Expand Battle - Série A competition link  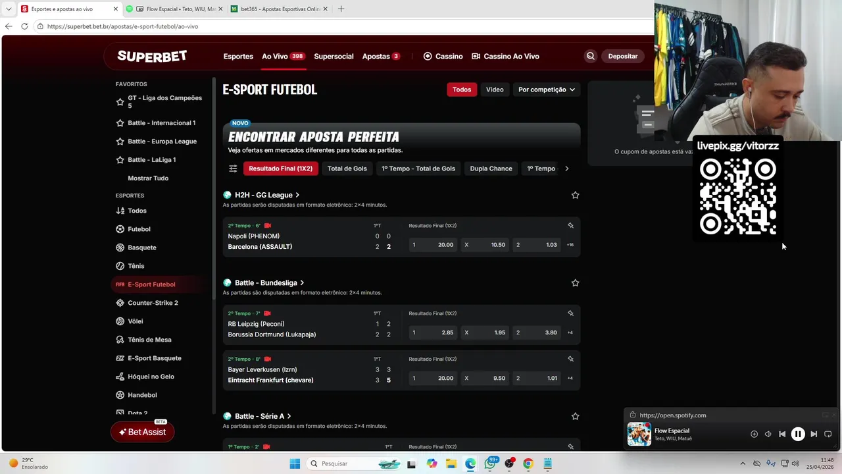point(263,416)
